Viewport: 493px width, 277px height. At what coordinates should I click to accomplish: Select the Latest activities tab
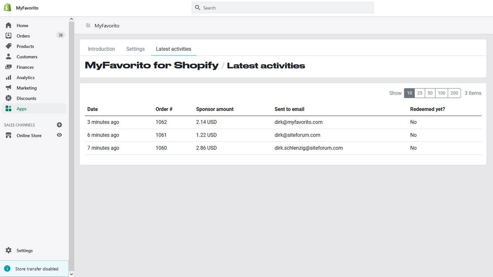click(x=173, y=49)
